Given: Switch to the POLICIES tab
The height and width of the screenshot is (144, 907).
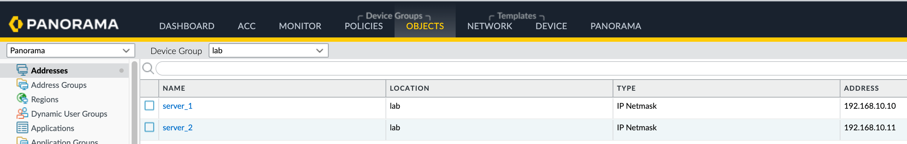Looking at the screenshot, I should [363, 26].
